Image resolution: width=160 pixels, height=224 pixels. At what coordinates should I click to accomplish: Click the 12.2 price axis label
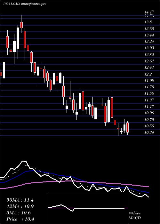pos(148,74)
